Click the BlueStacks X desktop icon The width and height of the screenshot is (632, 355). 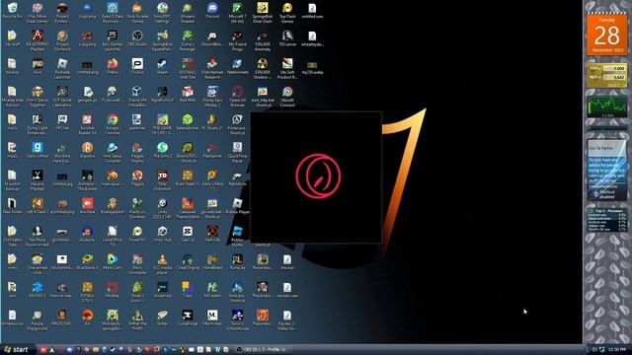pos(87,261)
